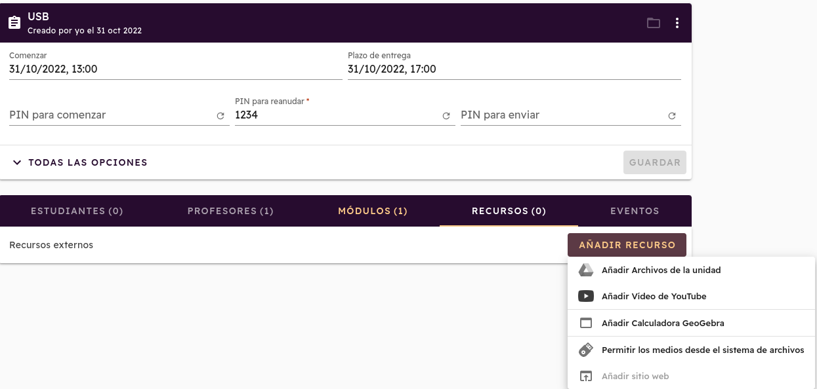This screenshot has height=389, width=817.
Task: Click the USB title text
Action: 38,16
